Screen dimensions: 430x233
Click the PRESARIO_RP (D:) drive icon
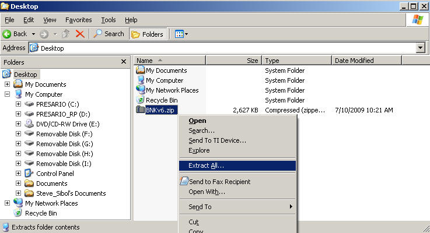(29, 114)
